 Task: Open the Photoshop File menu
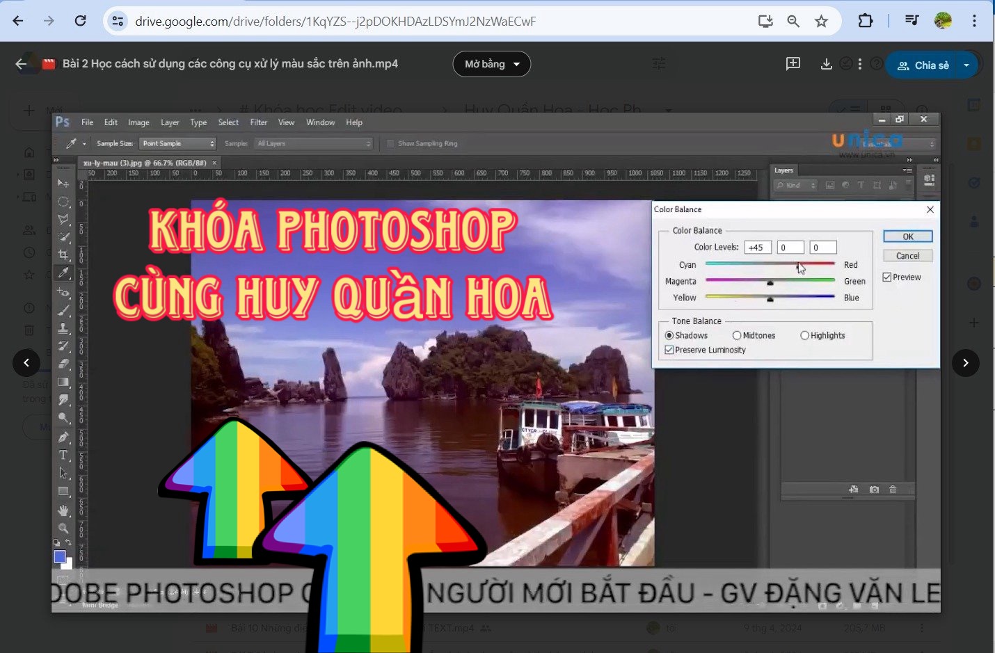pos(87,122)
